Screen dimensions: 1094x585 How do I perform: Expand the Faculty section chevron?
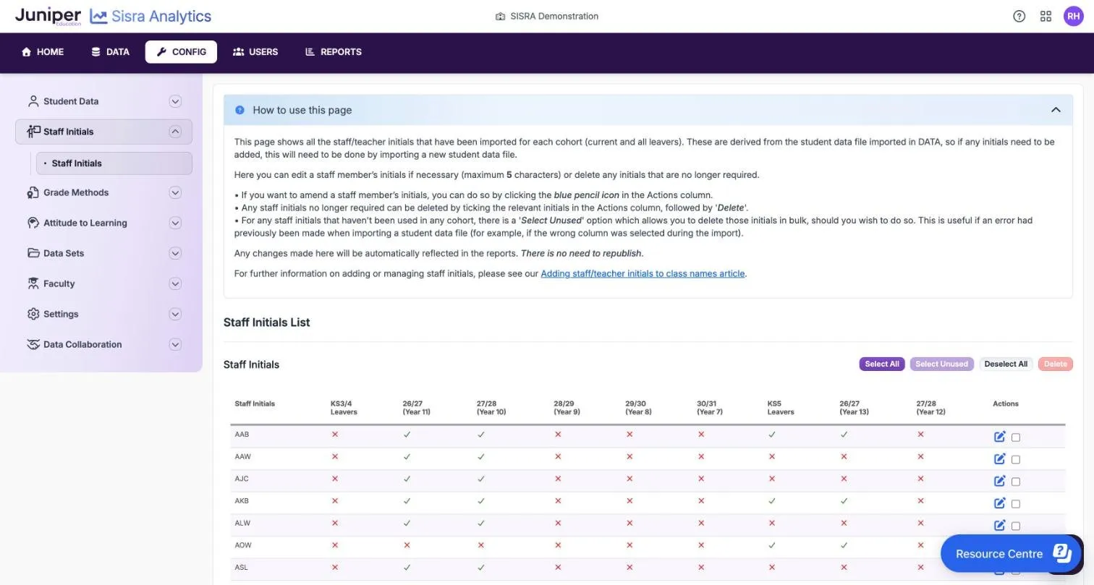tap(175, 283)
